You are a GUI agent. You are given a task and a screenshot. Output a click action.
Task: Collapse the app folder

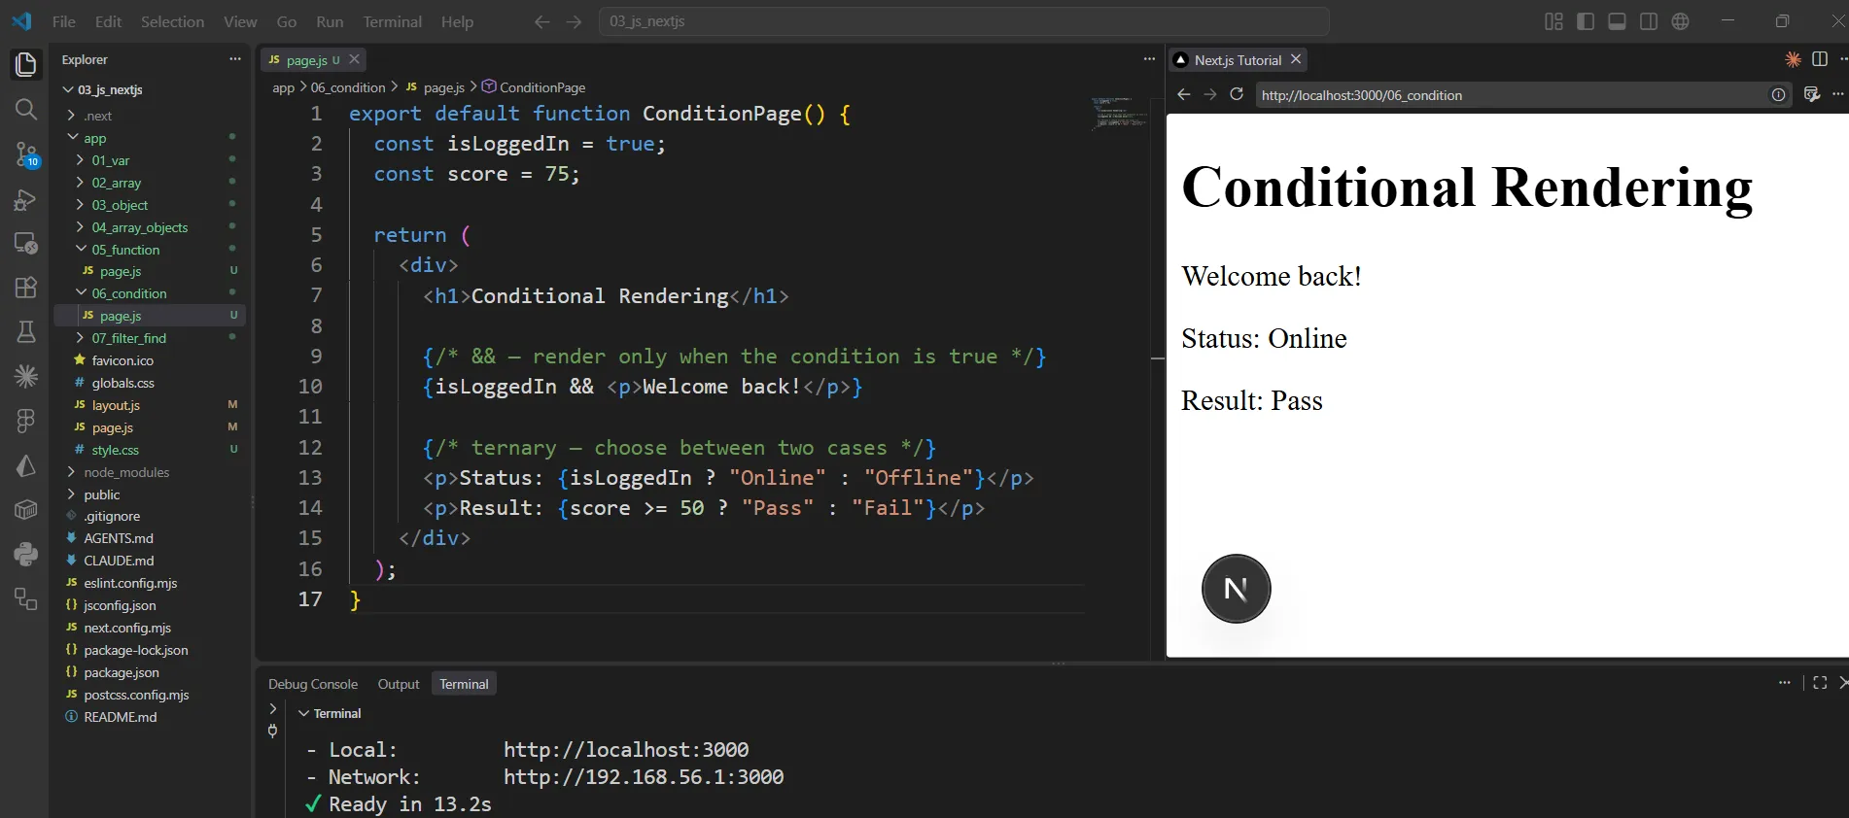[71, 138]
